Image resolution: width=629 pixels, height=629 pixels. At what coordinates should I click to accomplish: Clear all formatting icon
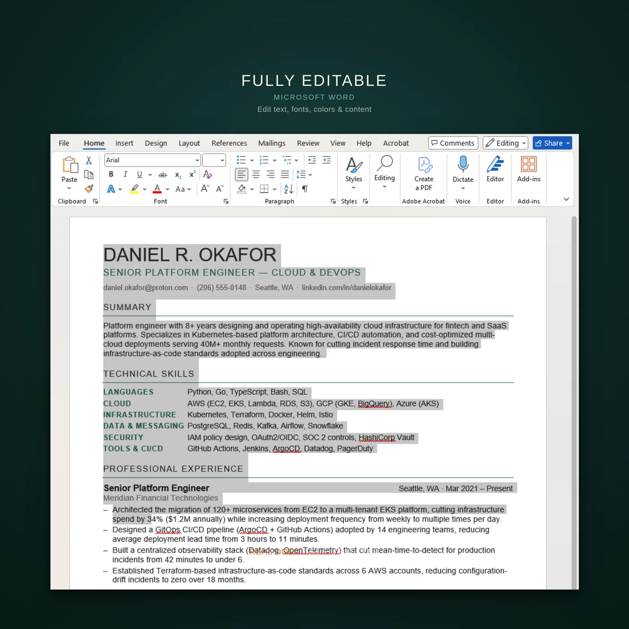(207, 174)
